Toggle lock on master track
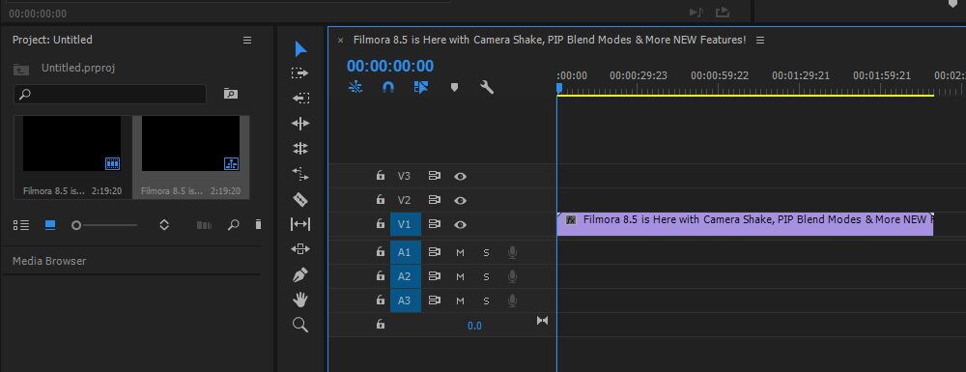 coord(380,324)
